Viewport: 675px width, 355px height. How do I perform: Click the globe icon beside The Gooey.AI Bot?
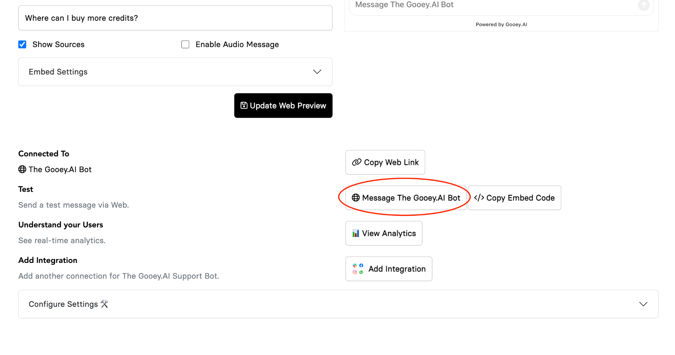(x=22, y=169)
